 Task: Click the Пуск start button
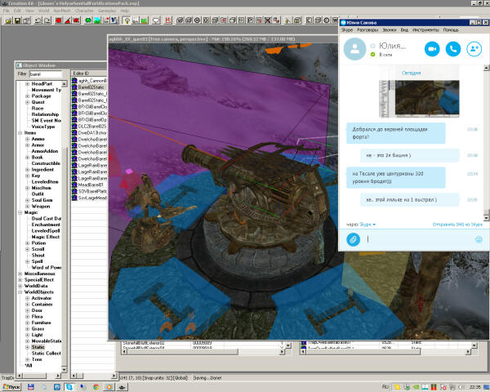tap(11, 387)
